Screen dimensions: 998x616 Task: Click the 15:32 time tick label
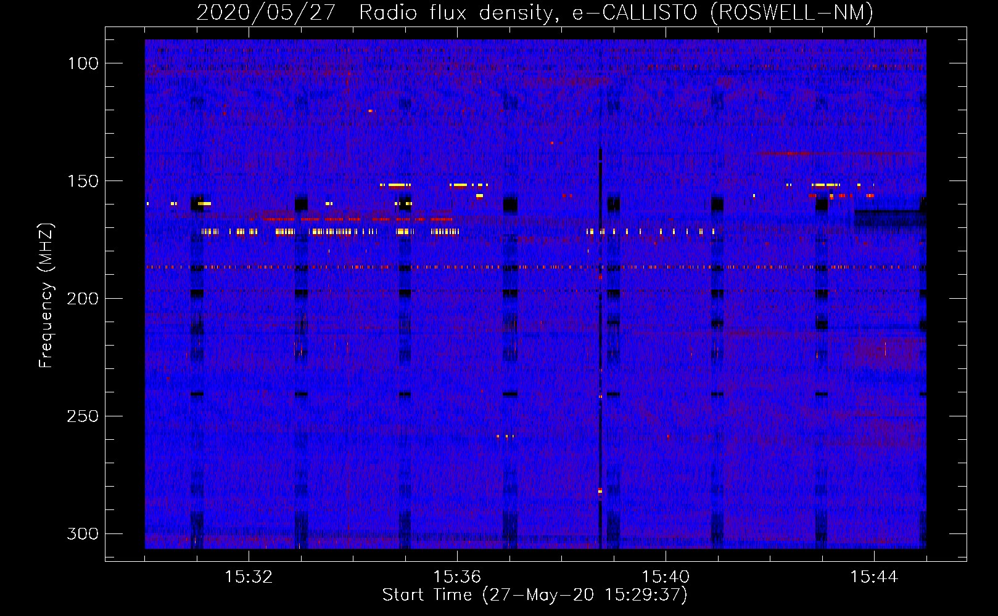click(x=249, y=577)
